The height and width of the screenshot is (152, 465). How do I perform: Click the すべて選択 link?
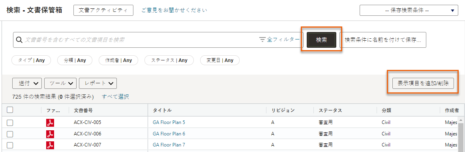pos(115,96)
